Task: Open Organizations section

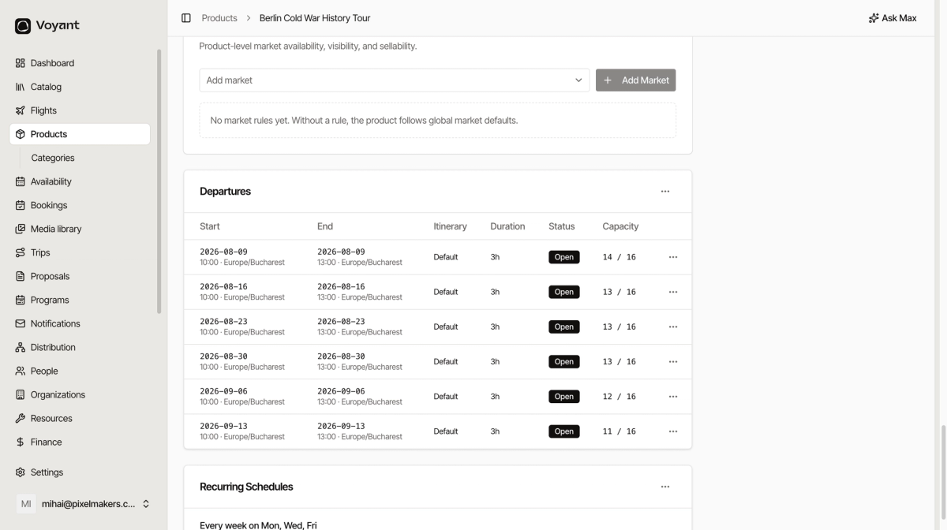Action: 80,394
